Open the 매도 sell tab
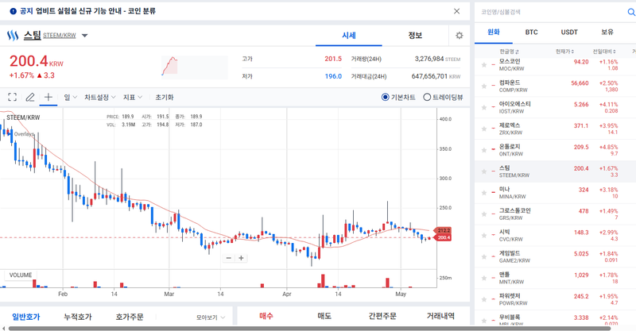 [324, 316]
